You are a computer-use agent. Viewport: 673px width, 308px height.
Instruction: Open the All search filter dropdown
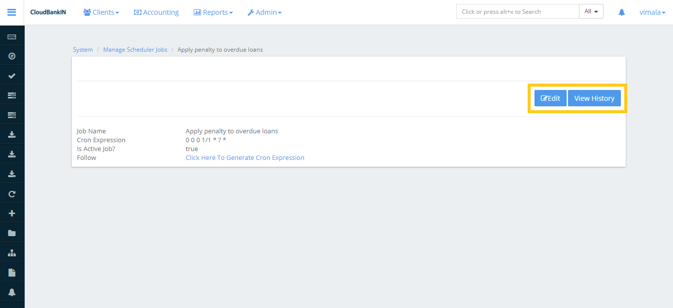click(x=591, y=11)
